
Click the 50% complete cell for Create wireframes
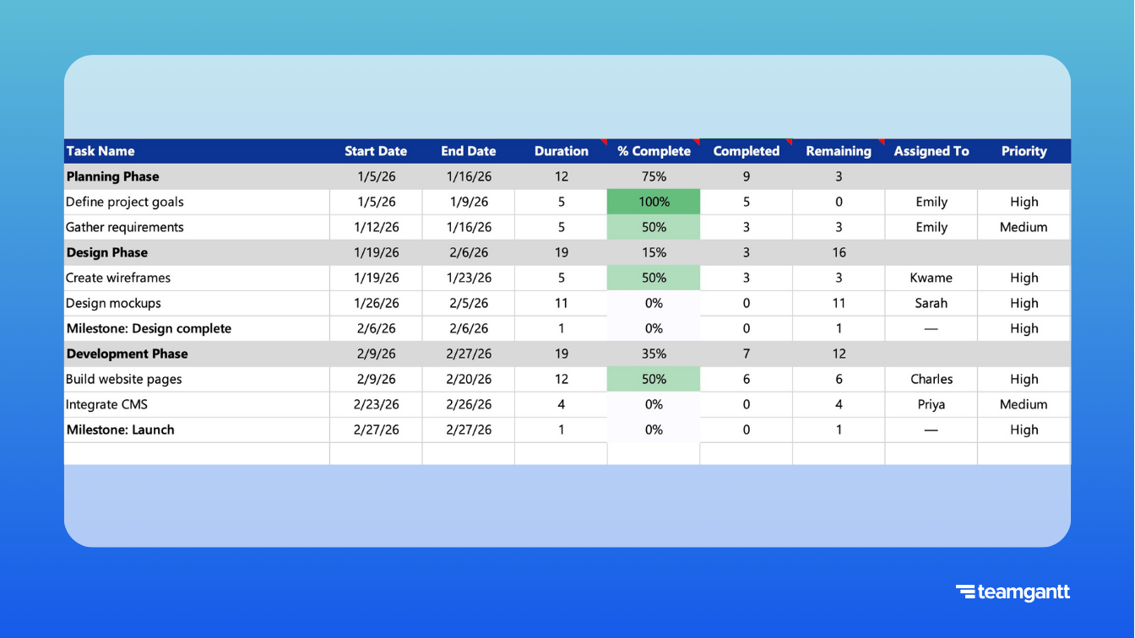653,278
